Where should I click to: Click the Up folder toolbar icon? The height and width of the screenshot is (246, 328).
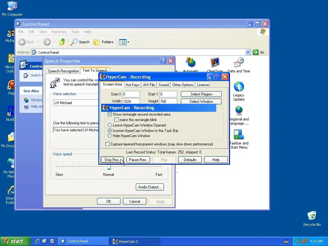click(62, 42)
